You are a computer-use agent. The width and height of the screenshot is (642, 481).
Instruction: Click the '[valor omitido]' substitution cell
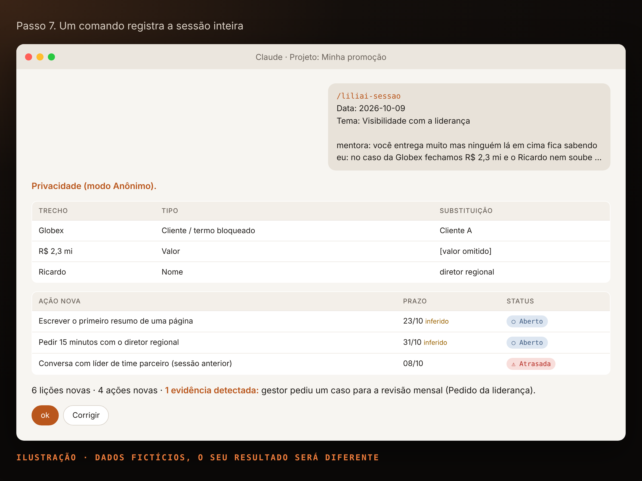(465, 251)
